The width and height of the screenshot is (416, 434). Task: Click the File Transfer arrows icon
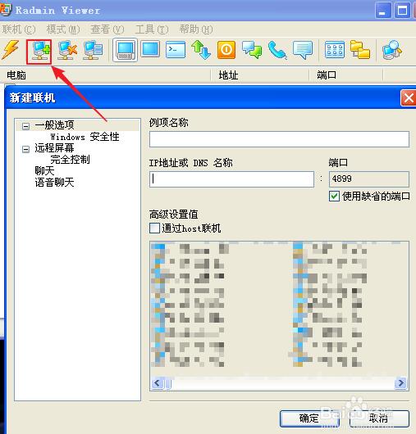pos(201,50)
